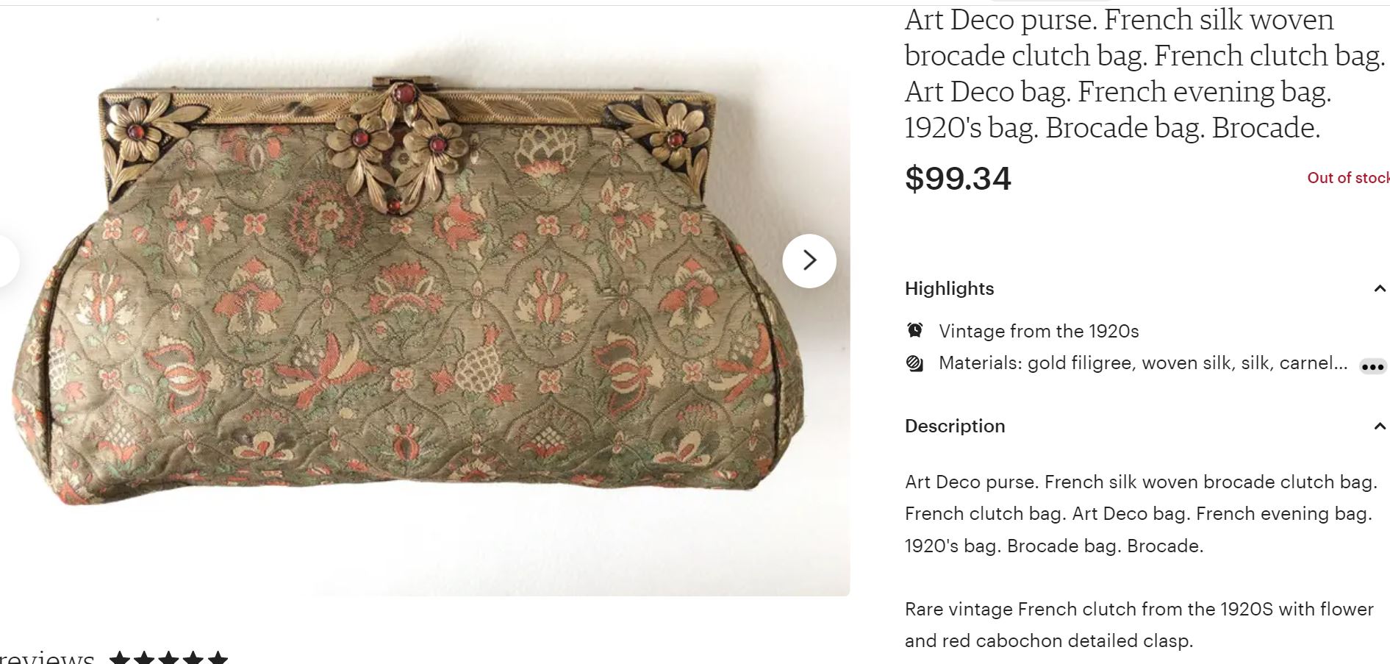This screenshot has width=1390, height=664.
Task: Click the Description section header
Action: pos(954,426)
